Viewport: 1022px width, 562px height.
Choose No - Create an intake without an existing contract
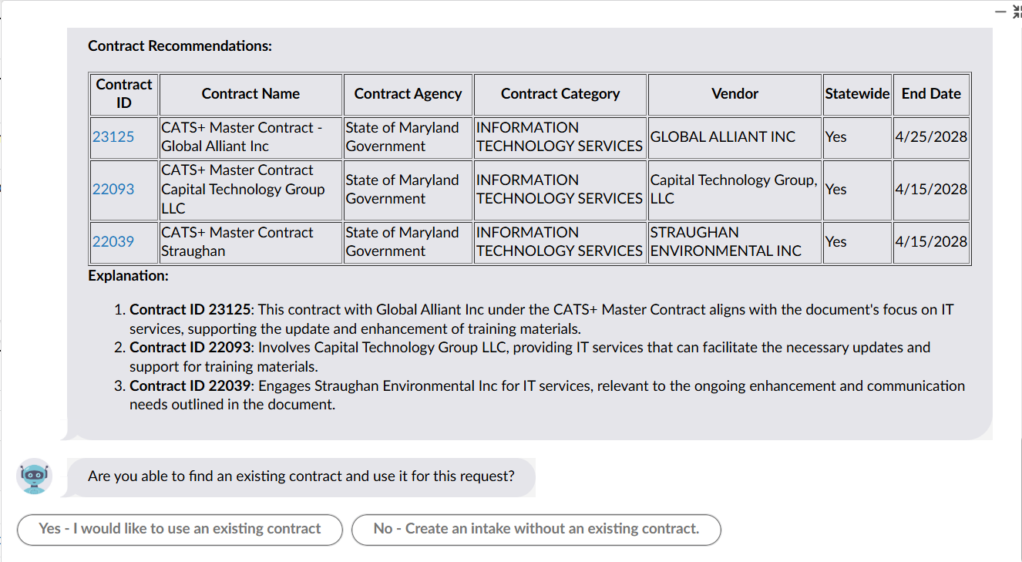point(536,529)
